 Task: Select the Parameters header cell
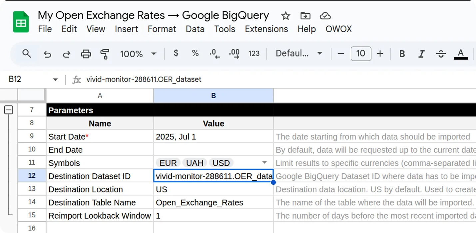pos(100,110)
